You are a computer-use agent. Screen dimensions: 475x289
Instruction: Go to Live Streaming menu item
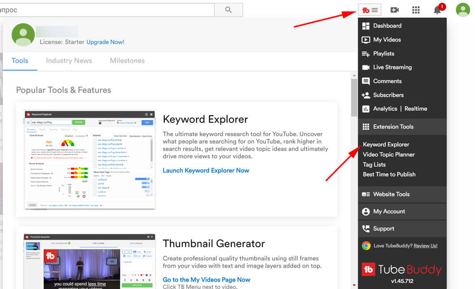(x=392, y=67)
